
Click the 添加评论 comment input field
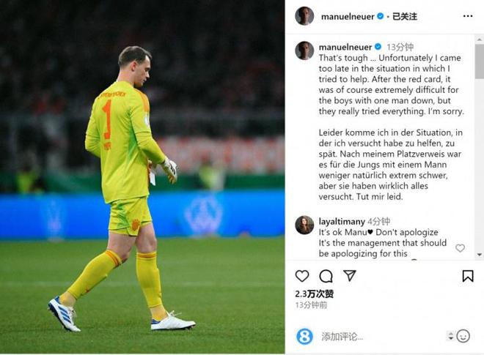(381, 337)
